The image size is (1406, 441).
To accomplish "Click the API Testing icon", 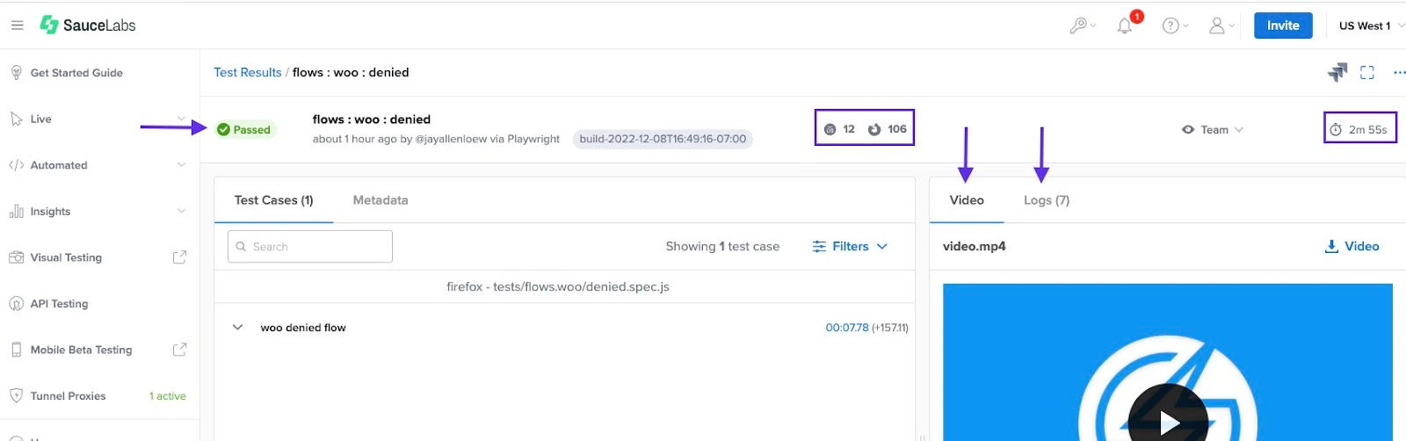I will (16, 304).
